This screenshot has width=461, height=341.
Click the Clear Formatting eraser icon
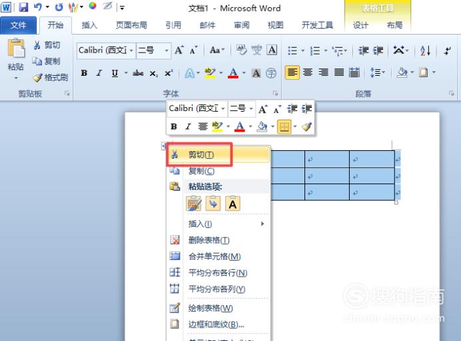241,50
